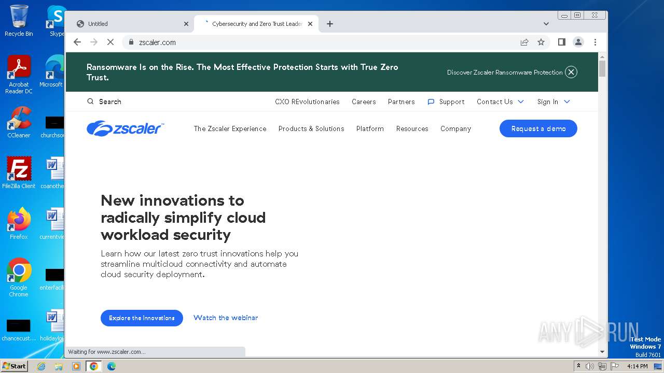Click the page vertical scrollbar
664x373 pixels.
[x=602, y=207]
